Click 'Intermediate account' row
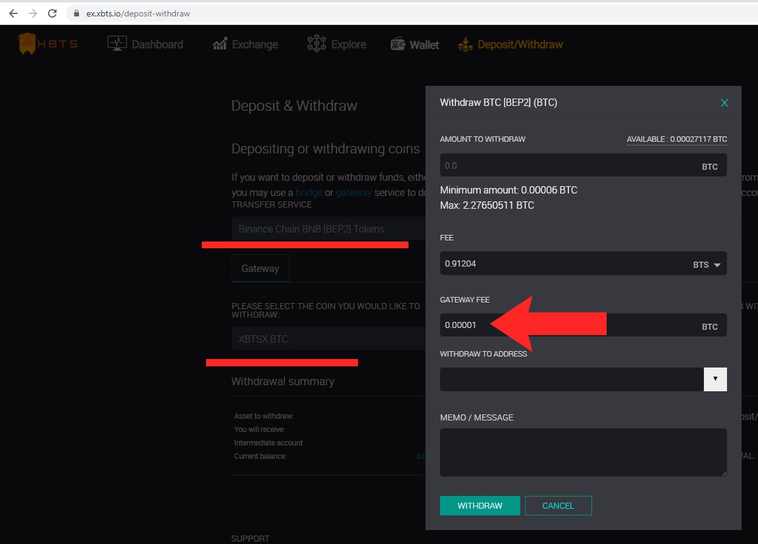Viewport: 758px width, 544px height. (x=269, y=443)
